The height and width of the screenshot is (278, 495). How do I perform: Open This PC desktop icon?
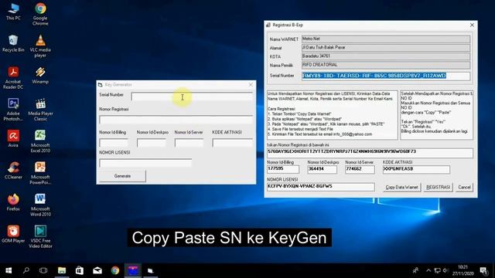(x=13, y=12)
